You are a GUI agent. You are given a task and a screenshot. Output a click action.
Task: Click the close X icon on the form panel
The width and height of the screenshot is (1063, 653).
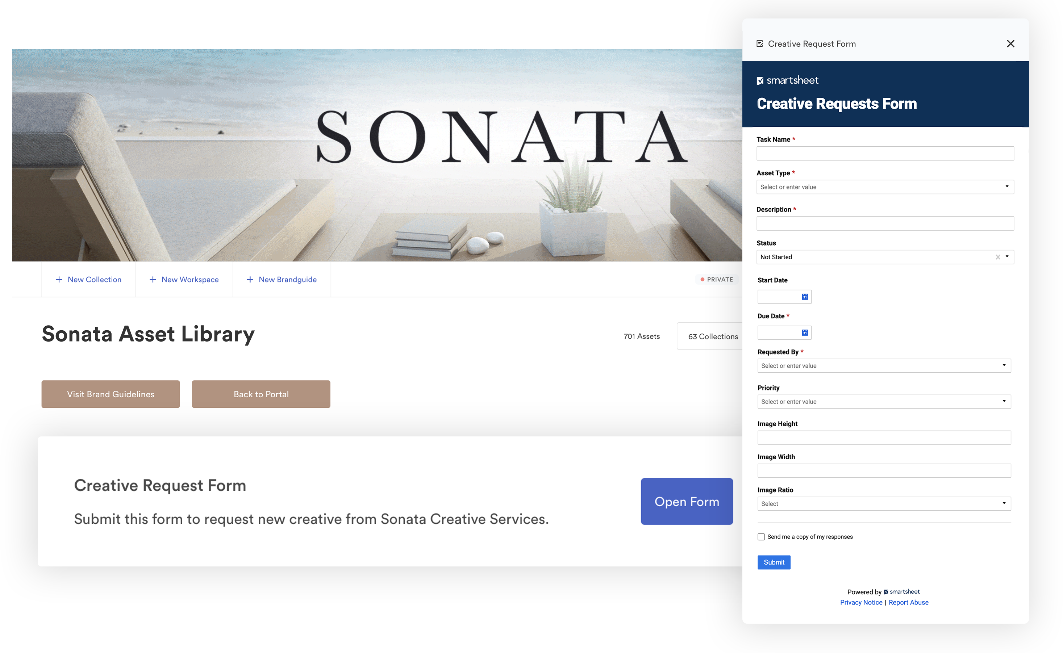[1010, 43]
